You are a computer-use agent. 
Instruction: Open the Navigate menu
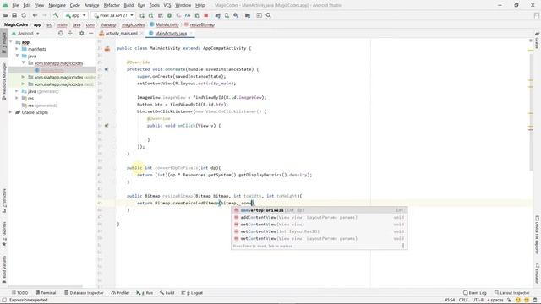tap(57, 5)
